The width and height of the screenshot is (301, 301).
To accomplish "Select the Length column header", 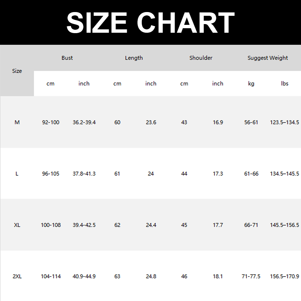I will point(134,58).
